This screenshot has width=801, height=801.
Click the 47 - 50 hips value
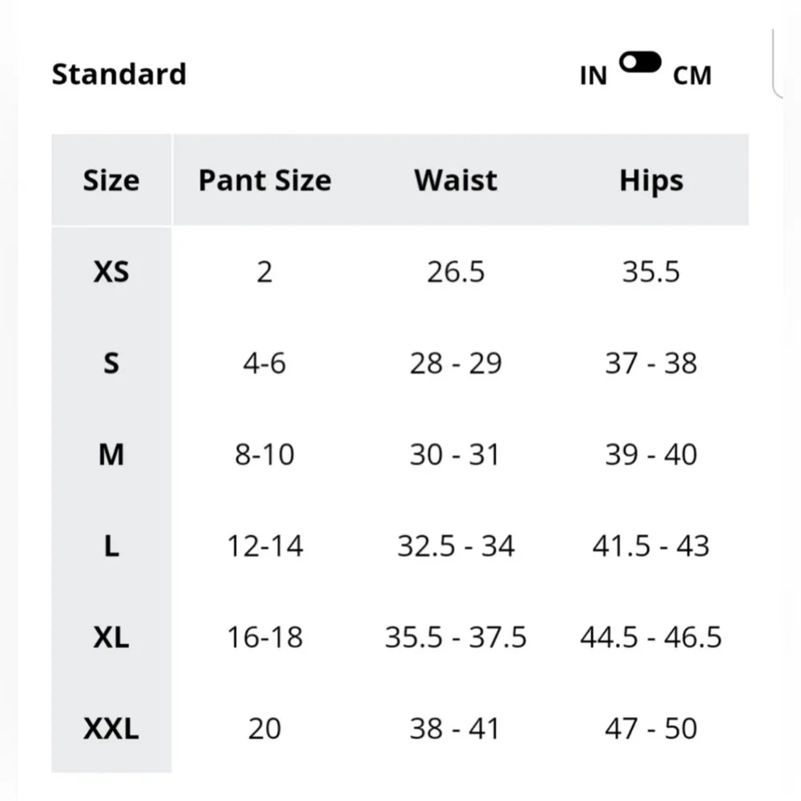651,729
